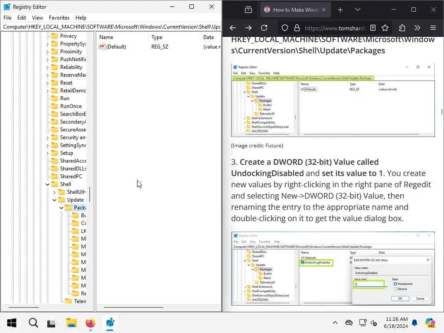Open taskbar Search
Image resolution: width=444 pixels, height=333 pixels.
click(x=33, y=323)
